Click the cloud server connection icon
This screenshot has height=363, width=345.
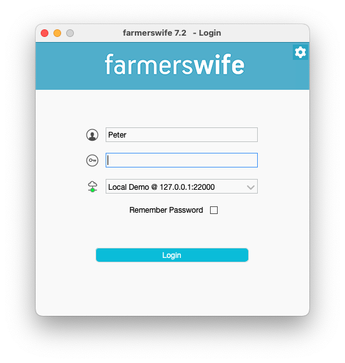(92, 187)
